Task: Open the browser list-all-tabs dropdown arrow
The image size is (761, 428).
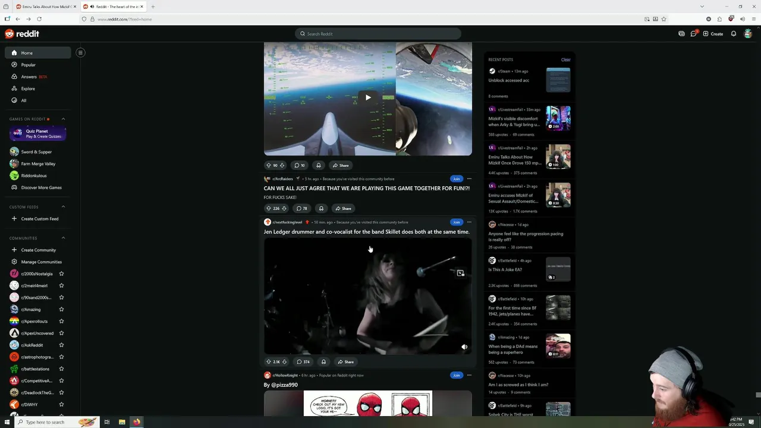Action: tap(702, 7)
